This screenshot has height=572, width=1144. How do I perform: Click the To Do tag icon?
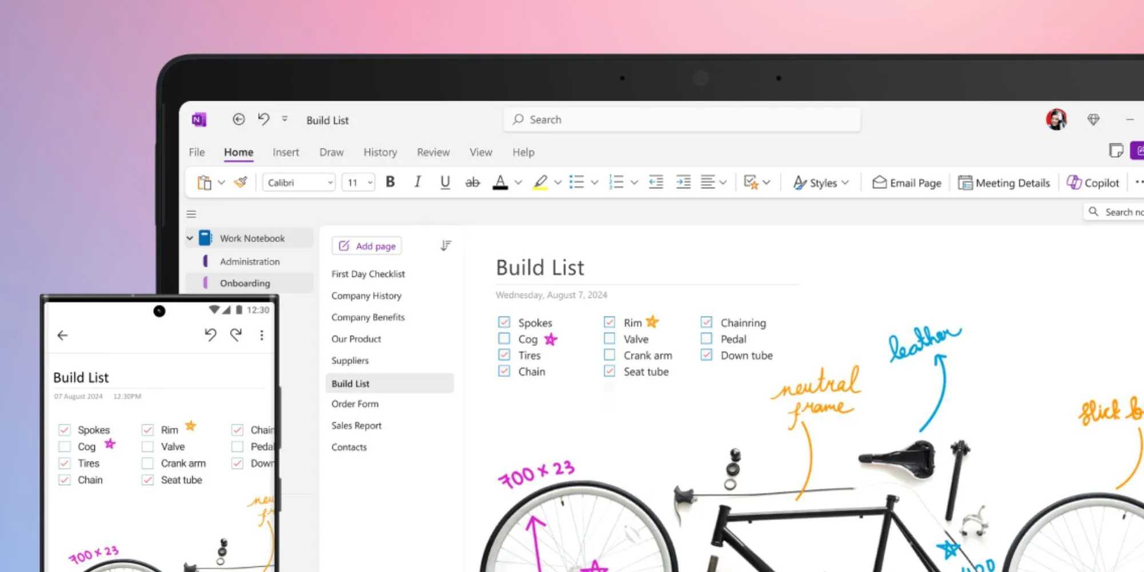[751, 182]
